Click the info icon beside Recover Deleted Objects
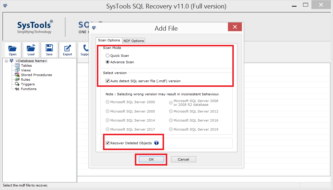Screen dimensions: 333x190 point(156,143)
